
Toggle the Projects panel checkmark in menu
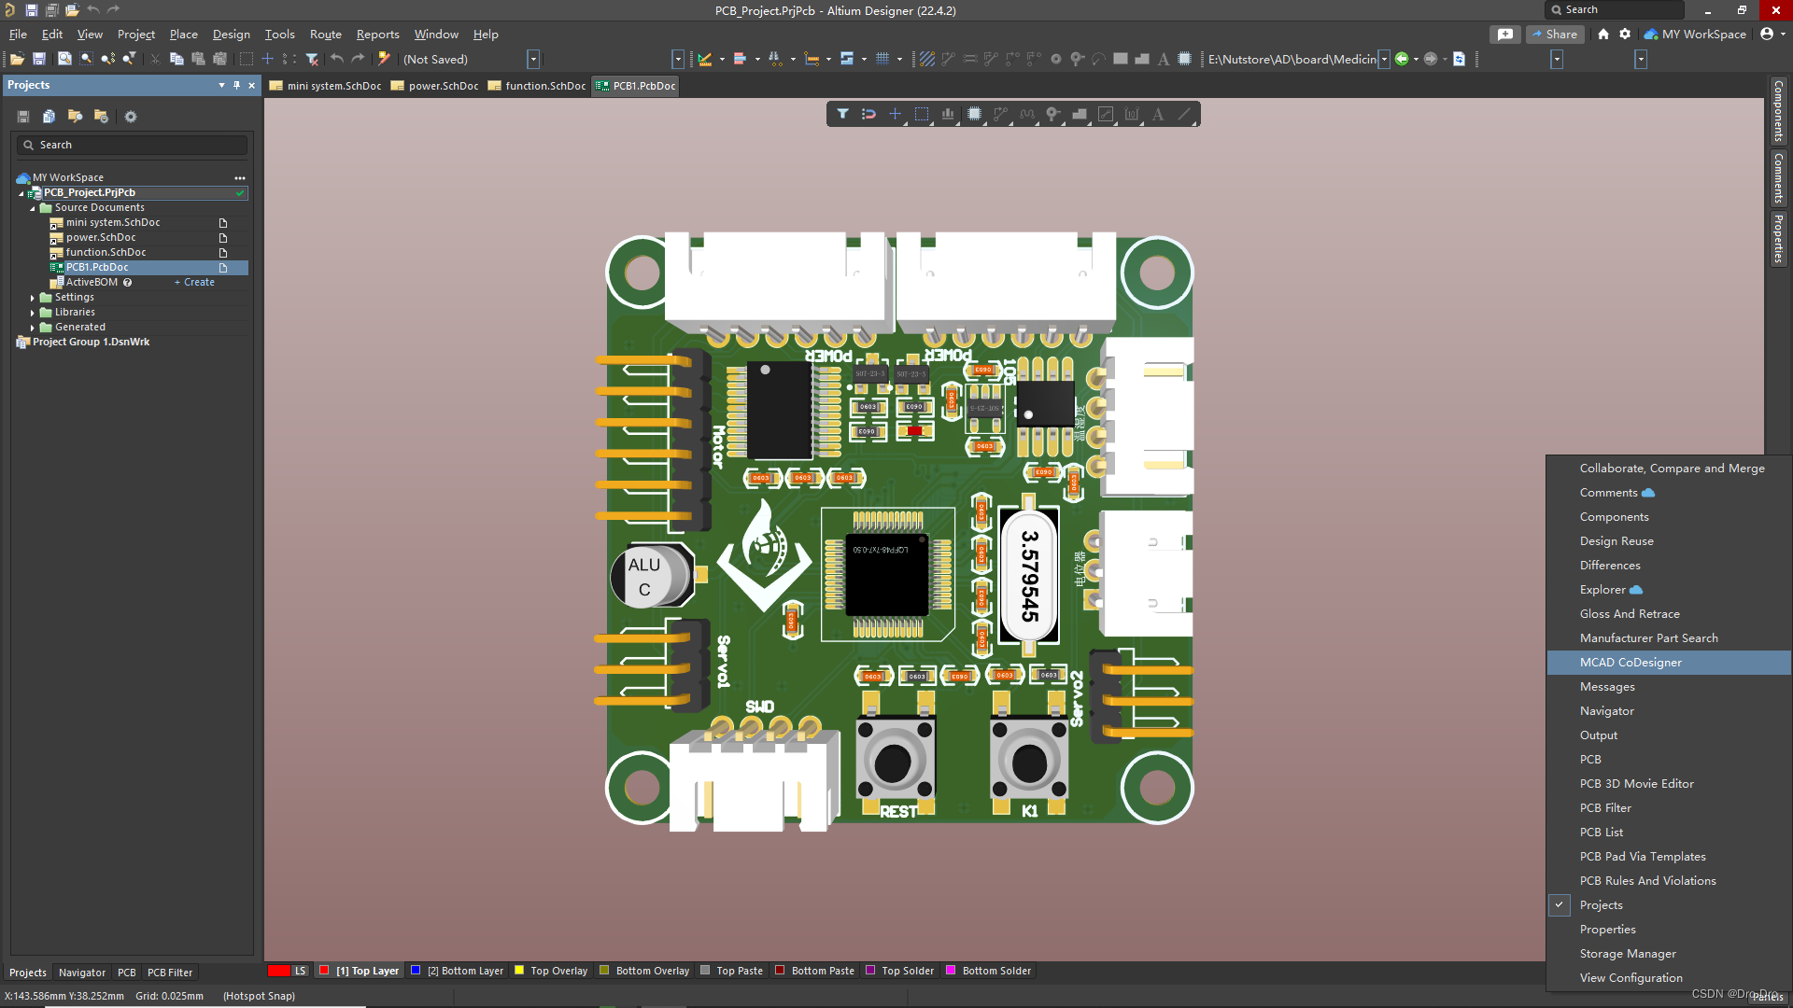(x=1559, y=904)
